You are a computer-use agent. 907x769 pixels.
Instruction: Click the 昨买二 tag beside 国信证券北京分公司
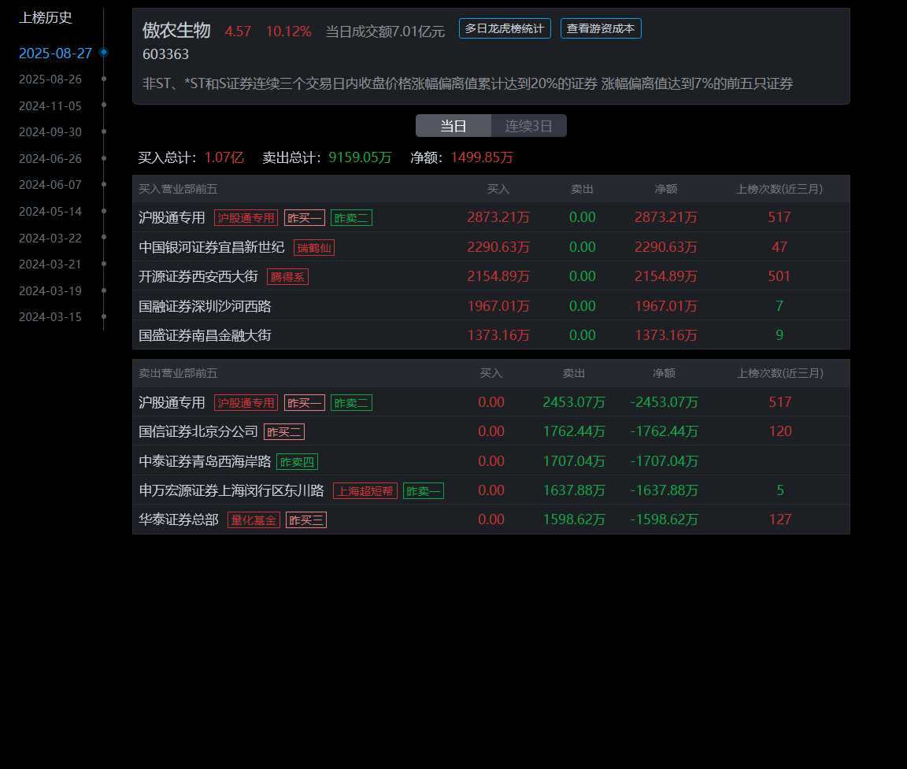point(284,432)
